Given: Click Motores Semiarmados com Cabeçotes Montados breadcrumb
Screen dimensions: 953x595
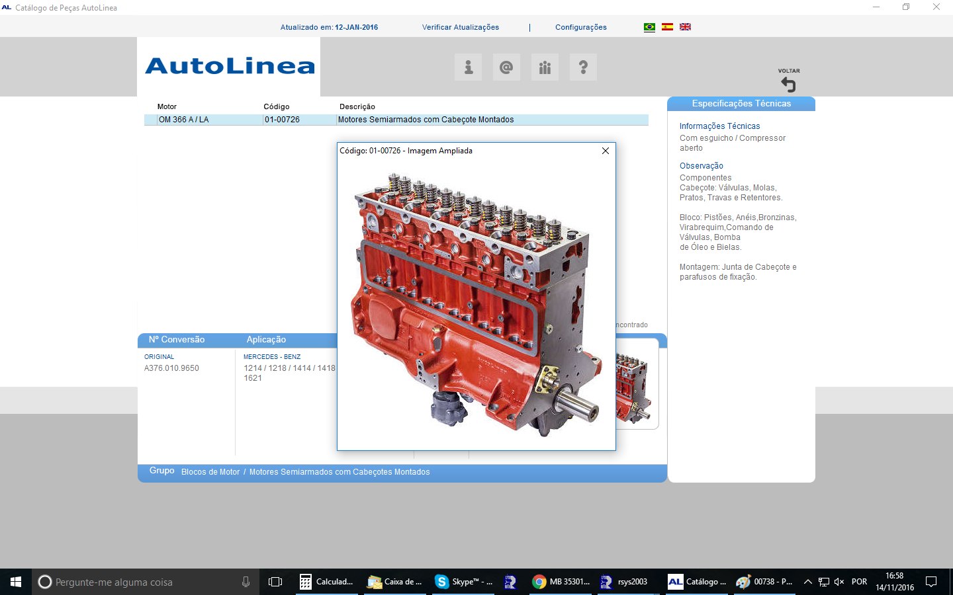Looking at the screenshot, I should 340,472.
